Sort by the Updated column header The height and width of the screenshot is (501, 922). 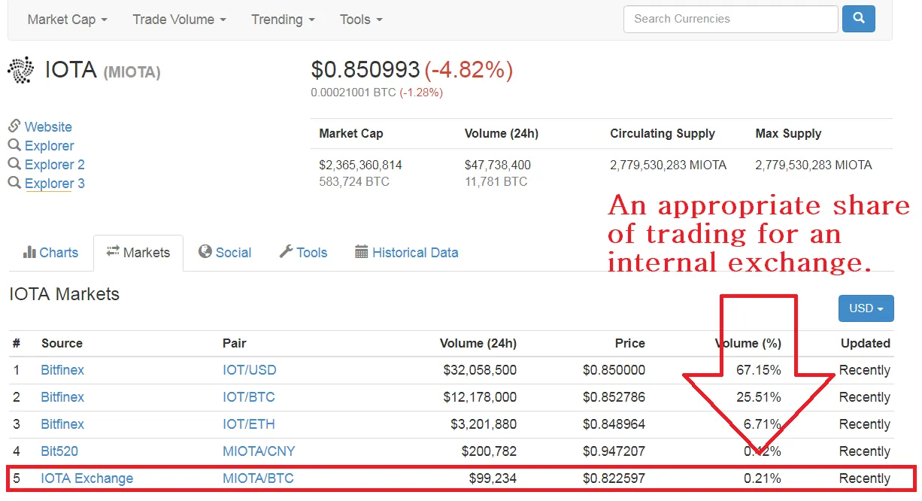tap(866, 343)
